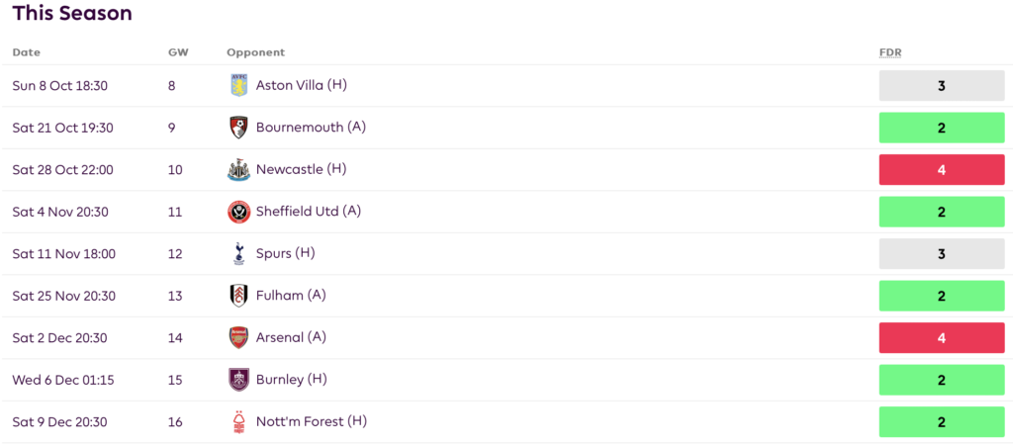The height and width of the screenshot is (446, 1013).
Task: Select the Nott'm Forest tree crest
Action: [x=239, y=422]
